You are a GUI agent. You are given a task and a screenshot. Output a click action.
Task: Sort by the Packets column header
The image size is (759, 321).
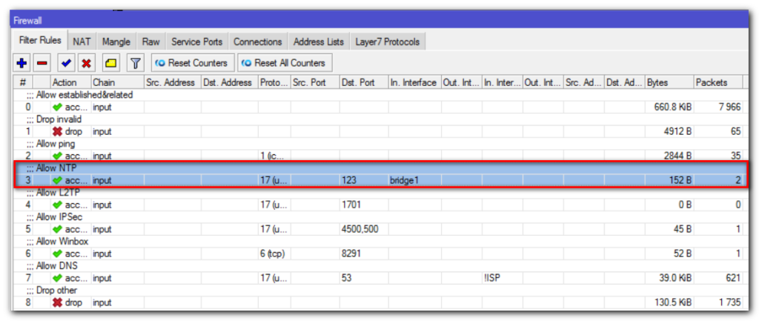click(x=716, y=82)
